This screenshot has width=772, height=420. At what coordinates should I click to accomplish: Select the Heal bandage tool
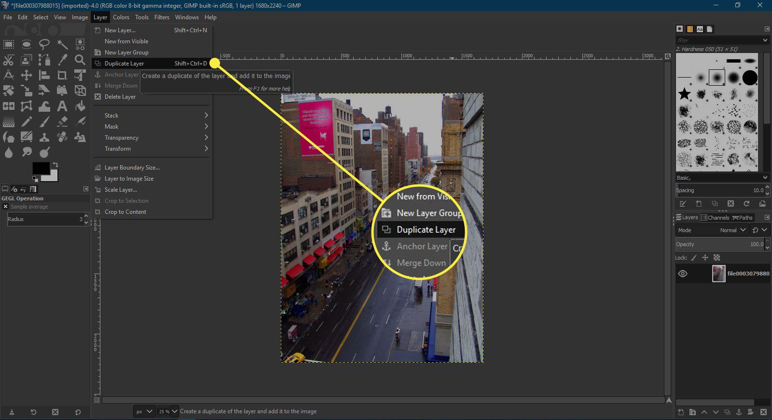click(62, 137)
